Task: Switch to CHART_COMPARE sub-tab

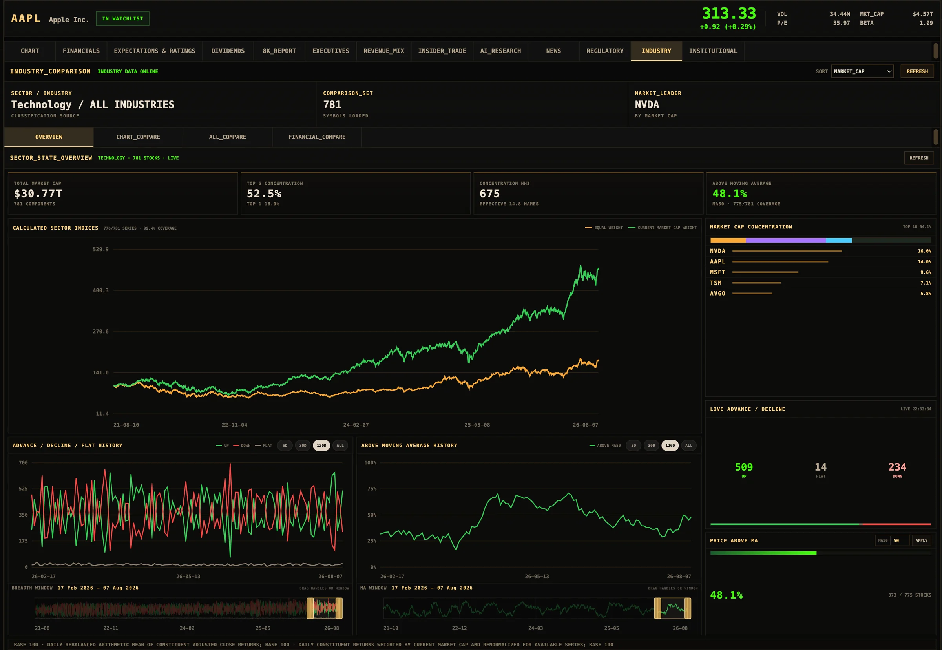Action: (138, 137)
